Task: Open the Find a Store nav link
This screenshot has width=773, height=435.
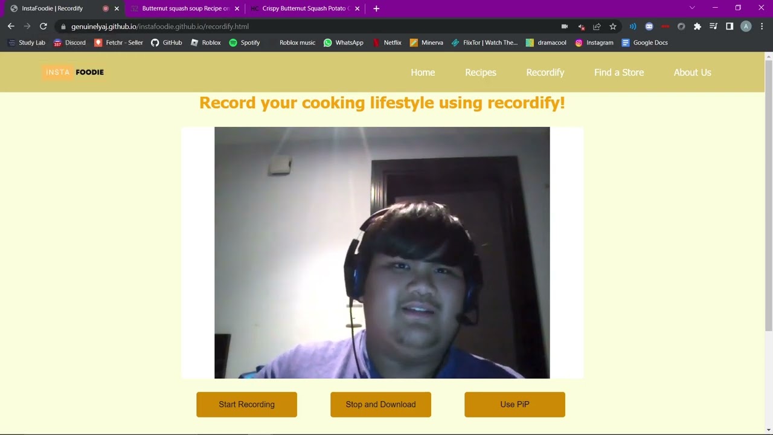Action: [619, 72]
